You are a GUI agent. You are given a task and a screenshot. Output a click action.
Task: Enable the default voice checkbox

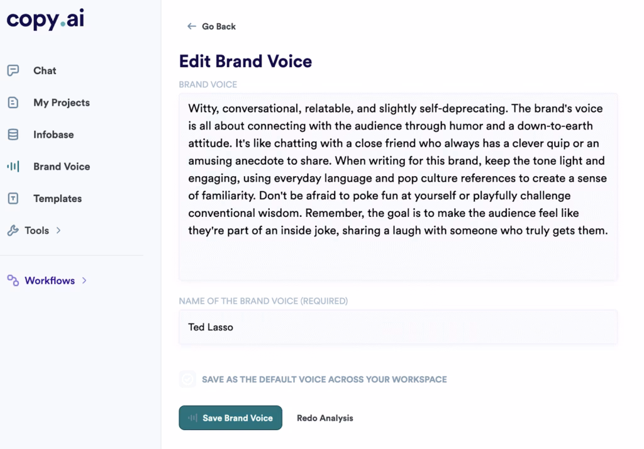coord(187,379)
